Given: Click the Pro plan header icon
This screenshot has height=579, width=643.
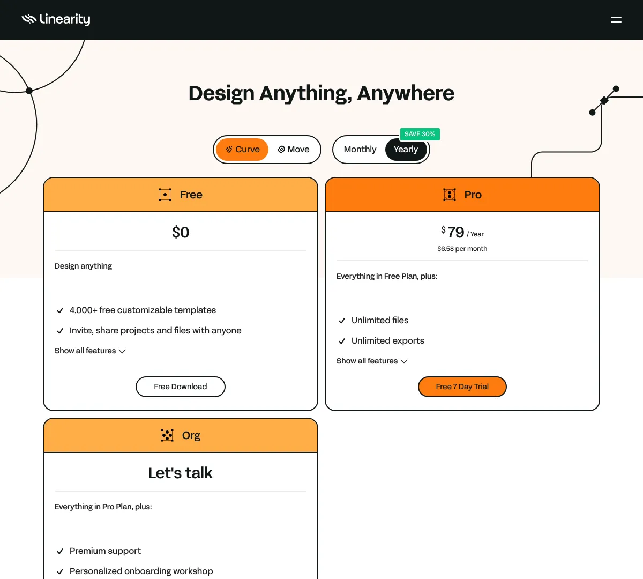Looking at the screenshot, I should point(450,195).
